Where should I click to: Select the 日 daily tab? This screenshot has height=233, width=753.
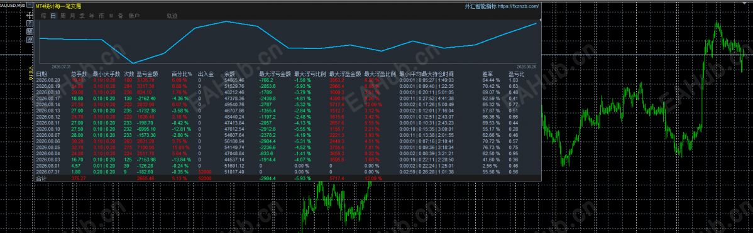53,16
